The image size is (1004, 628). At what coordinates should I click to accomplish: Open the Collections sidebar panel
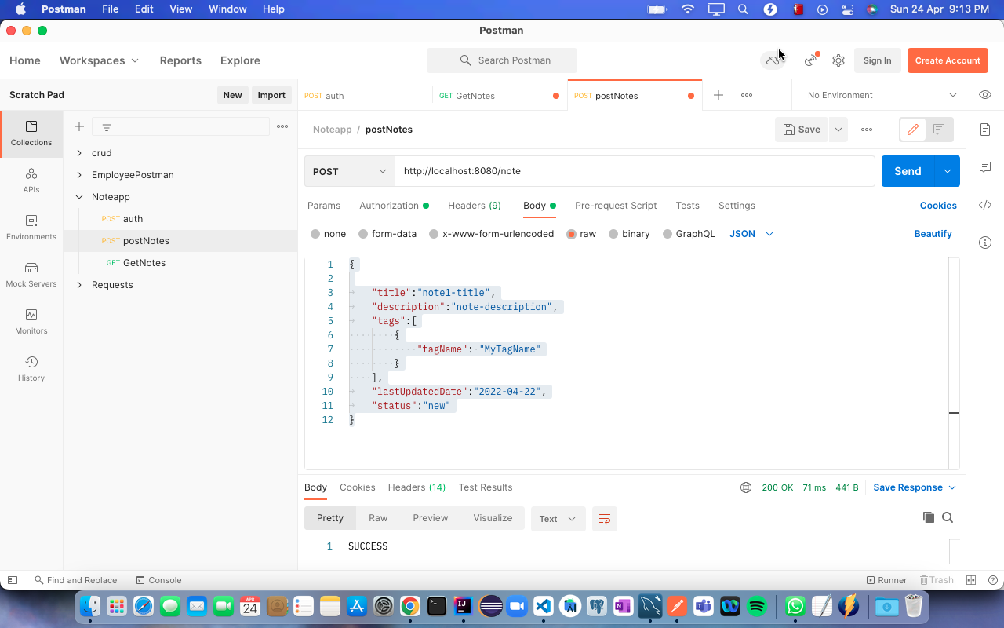pos(31,133)
